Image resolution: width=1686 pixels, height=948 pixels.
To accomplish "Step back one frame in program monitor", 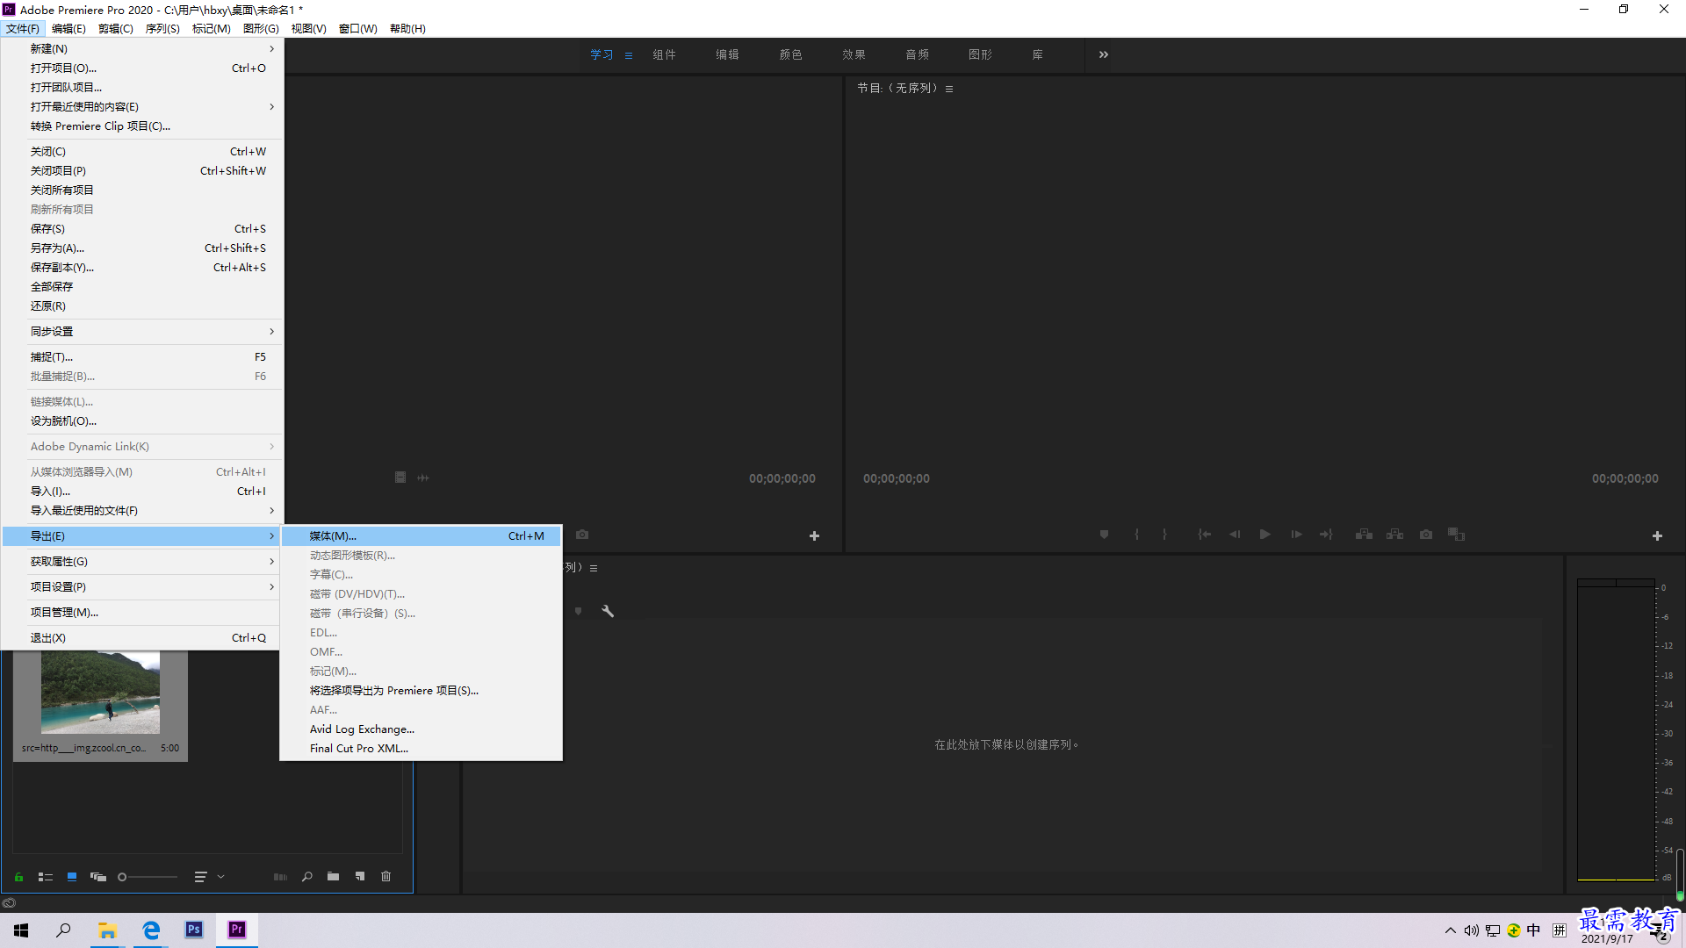I will 1235,535.
